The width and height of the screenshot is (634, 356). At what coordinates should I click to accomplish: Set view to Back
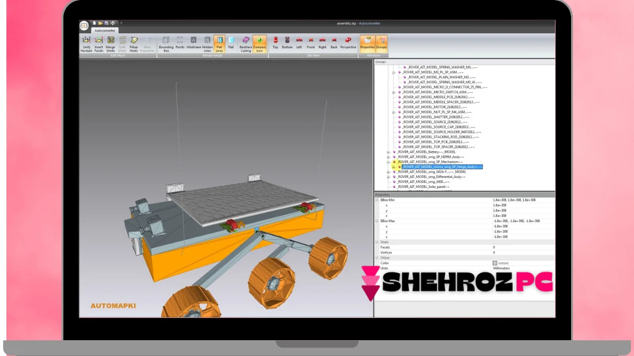pyautogui.click(x=334, y=43)
